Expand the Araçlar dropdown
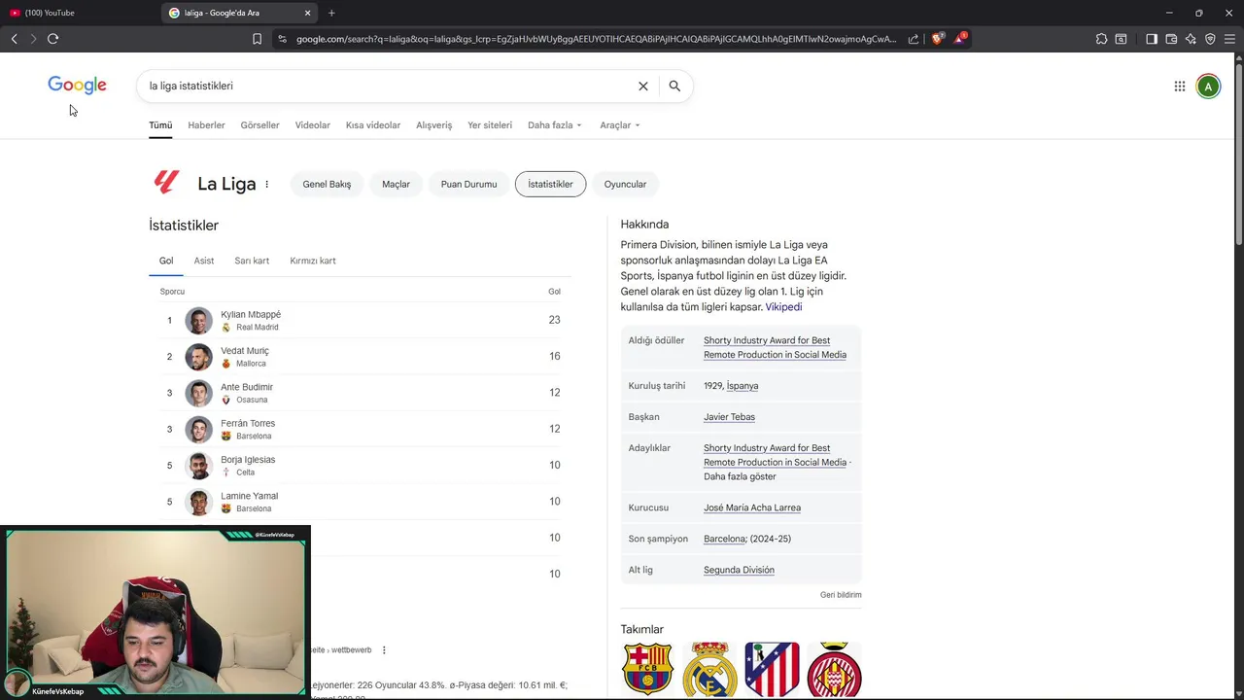 (619, 125)
